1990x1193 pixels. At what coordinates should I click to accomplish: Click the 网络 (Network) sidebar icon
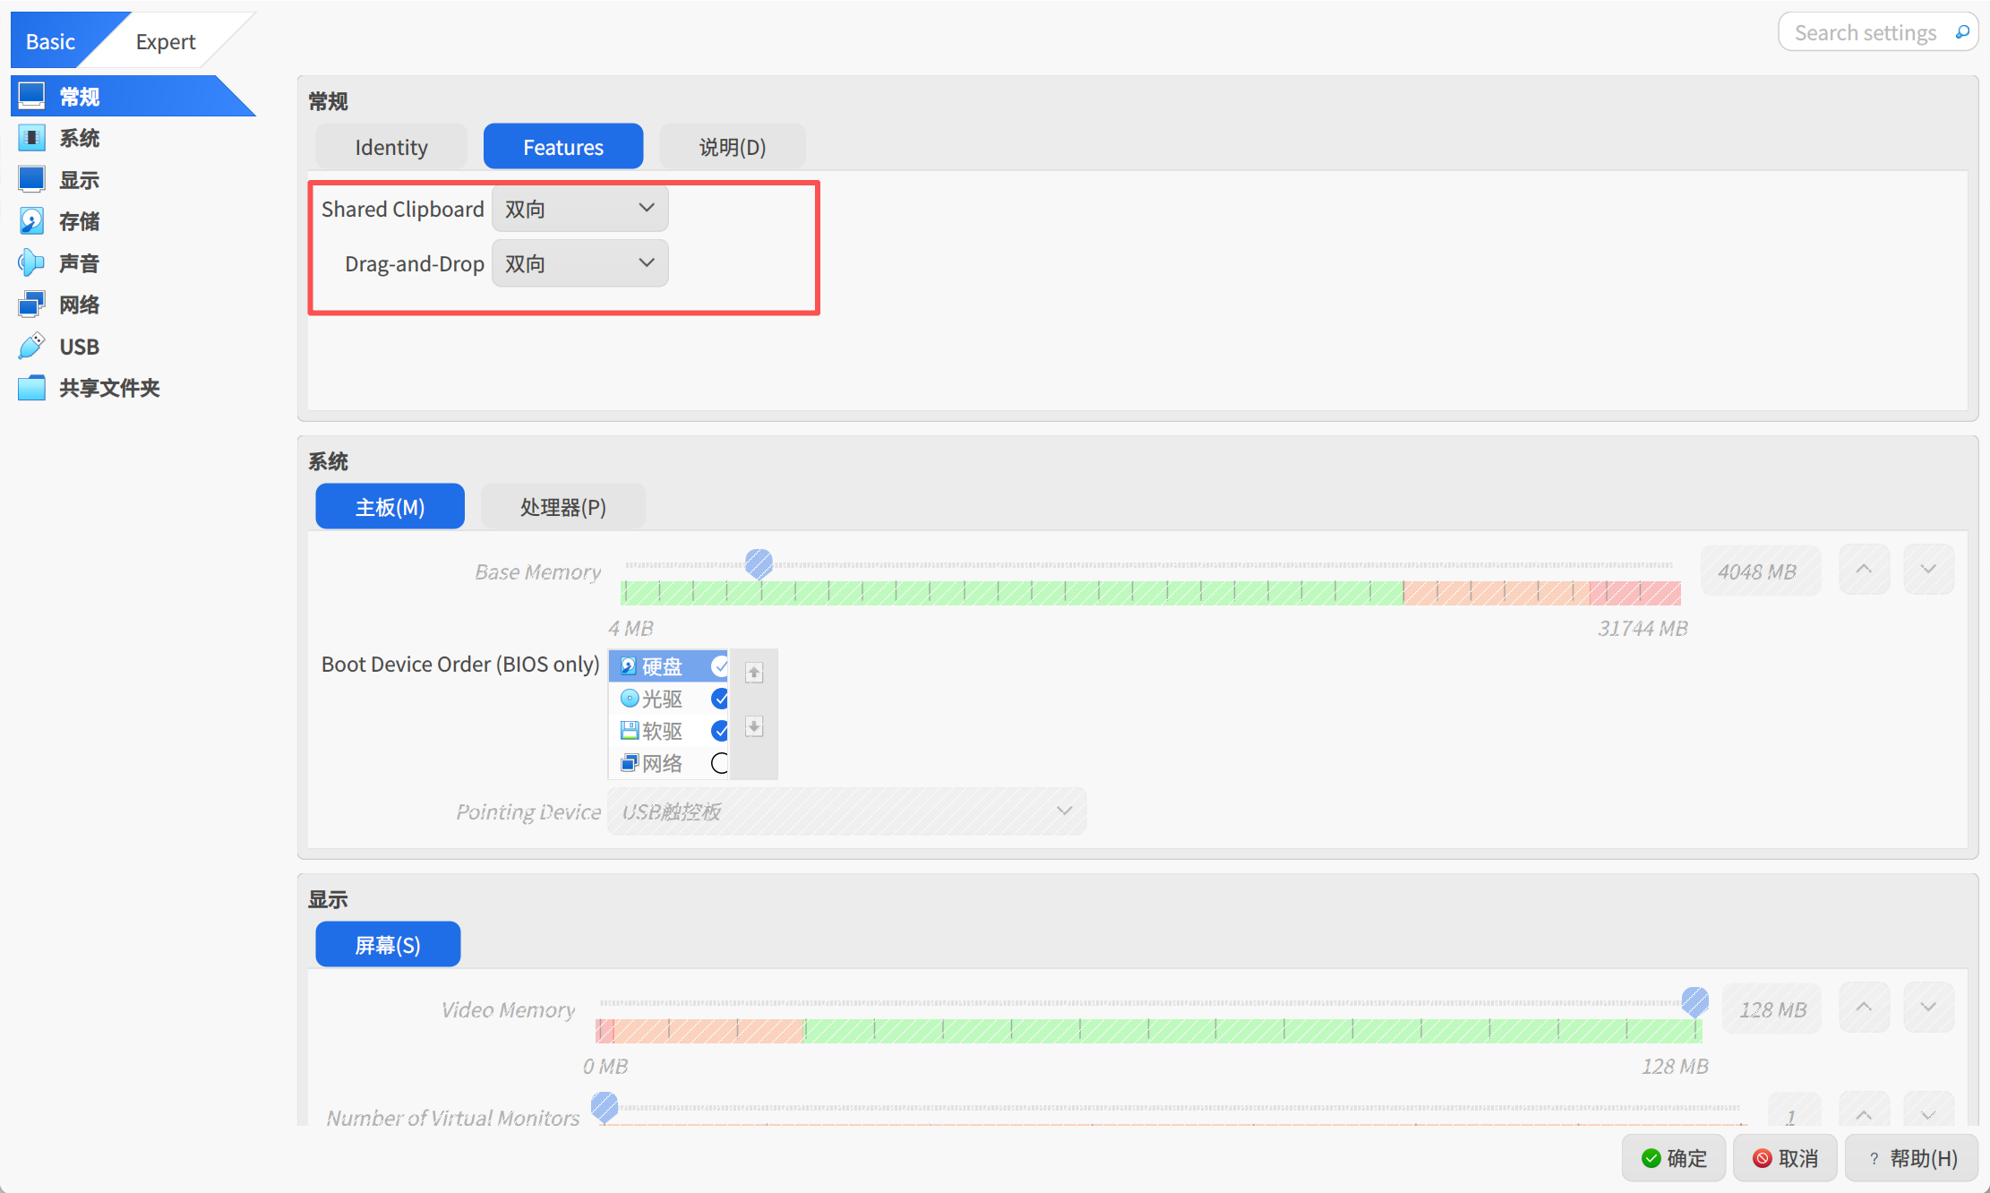click(31, 305)
